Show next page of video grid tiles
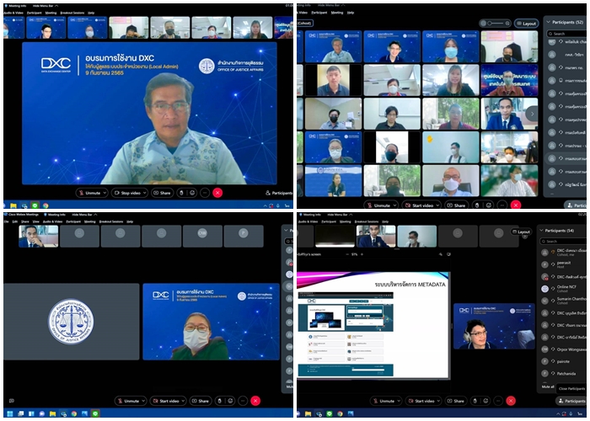This screenshot has height=421, width=590. pyautogui.click(x=532, y=114)
